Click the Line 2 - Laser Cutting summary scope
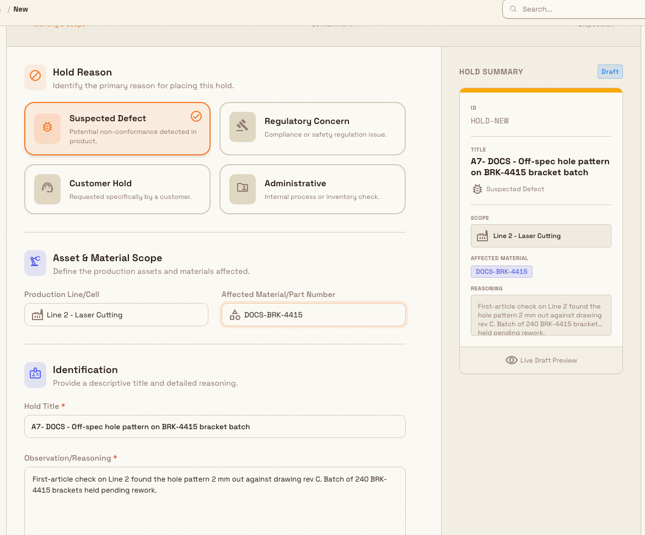This screenshot has height=535, width=645. pyautogui.click(x=541, y=236)
